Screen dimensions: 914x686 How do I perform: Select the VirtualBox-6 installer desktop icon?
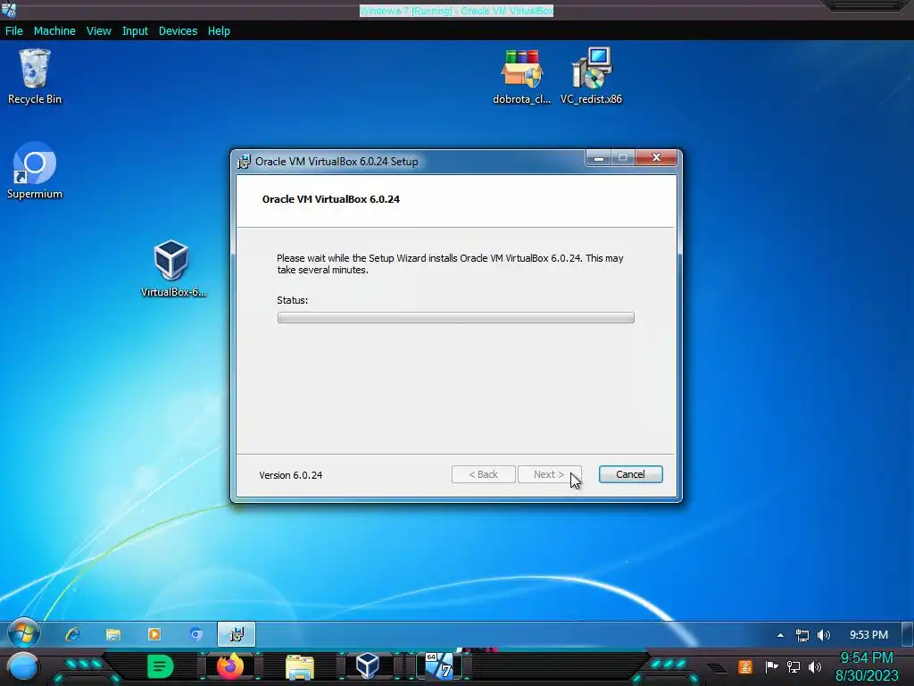(172, 268)
